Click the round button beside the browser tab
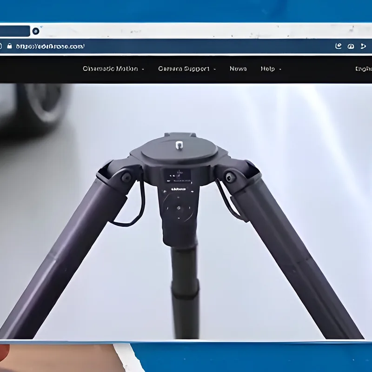This screenshot has height=372, width=372. click(36, 31)
